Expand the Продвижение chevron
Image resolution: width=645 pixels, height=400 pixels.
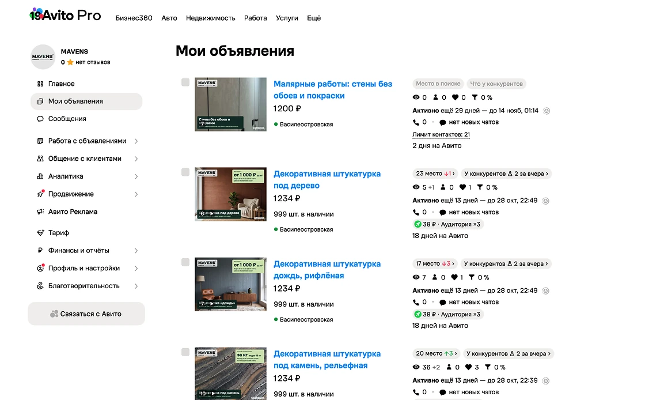[x=136, y=194]
